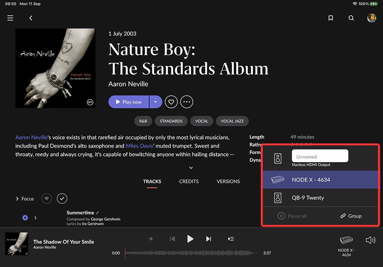Switch to the CREDITS tab

click(x=189, y=181)
